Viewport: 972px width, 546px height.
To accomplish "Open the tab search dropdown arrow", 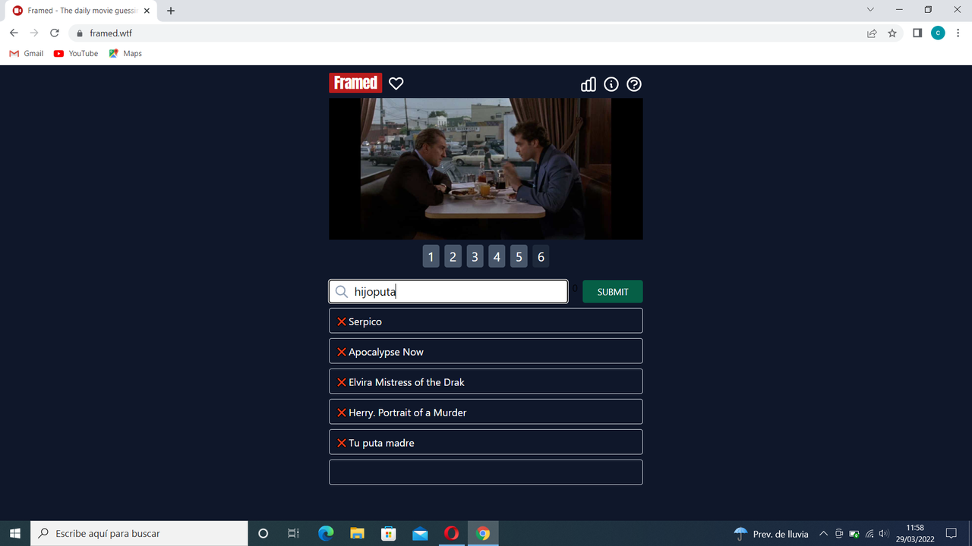I will point(870,10).
